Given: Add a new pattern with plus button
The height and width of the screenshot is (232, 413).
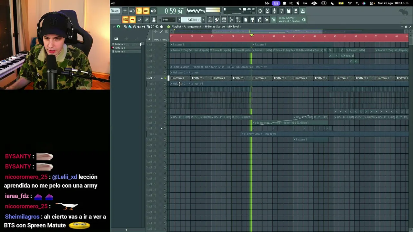Looking at the screenshot, I should pos(204,20).
